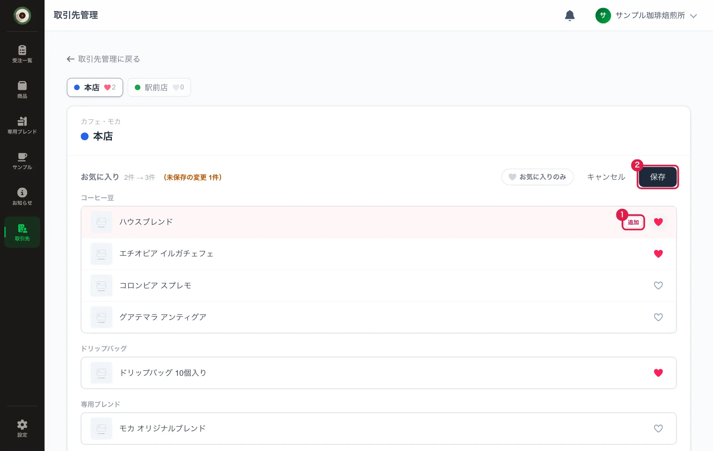Unfavorite エチオピア イルガチェフェ heart
This screenshot has width=713, height=451.
pyautogui.click(x=658, y=254)
